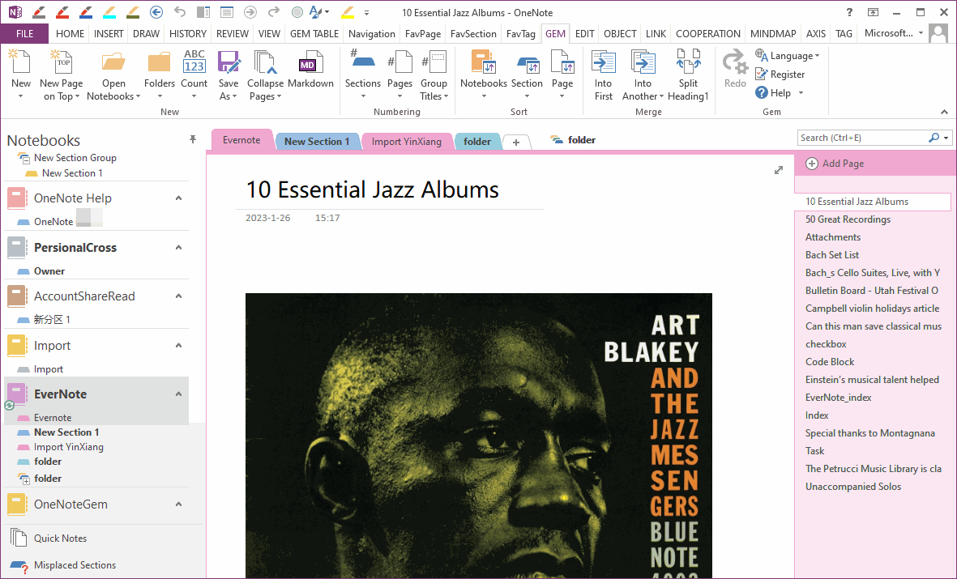Image resolution: width=957 pixels, height=579 pixels.
Task: Switch to the MINDMAP ribbon tab
Action: [x=773, y=33]
